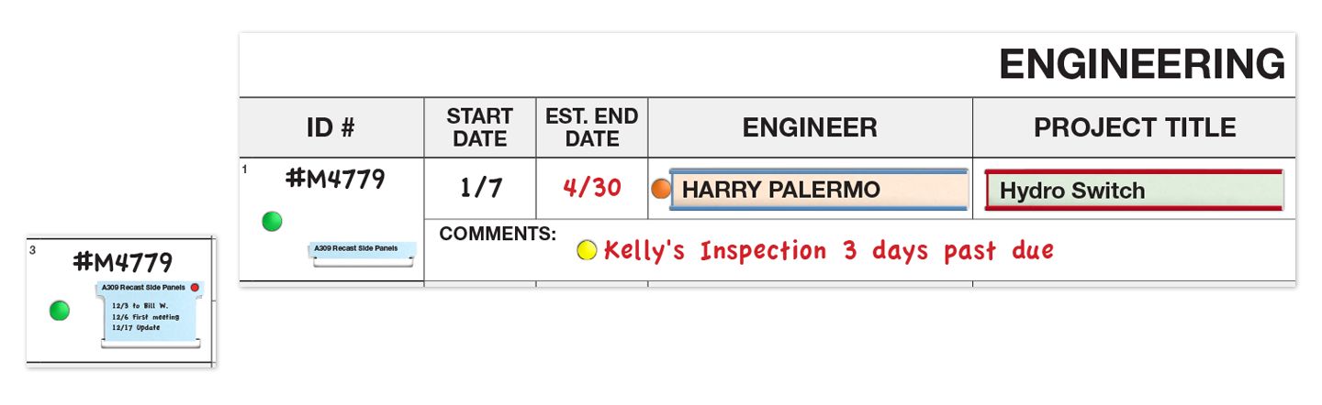The height and width of the screenshot is (405, 1322).
Task: Click the ENGINEER column header
Action: point(810,127)
